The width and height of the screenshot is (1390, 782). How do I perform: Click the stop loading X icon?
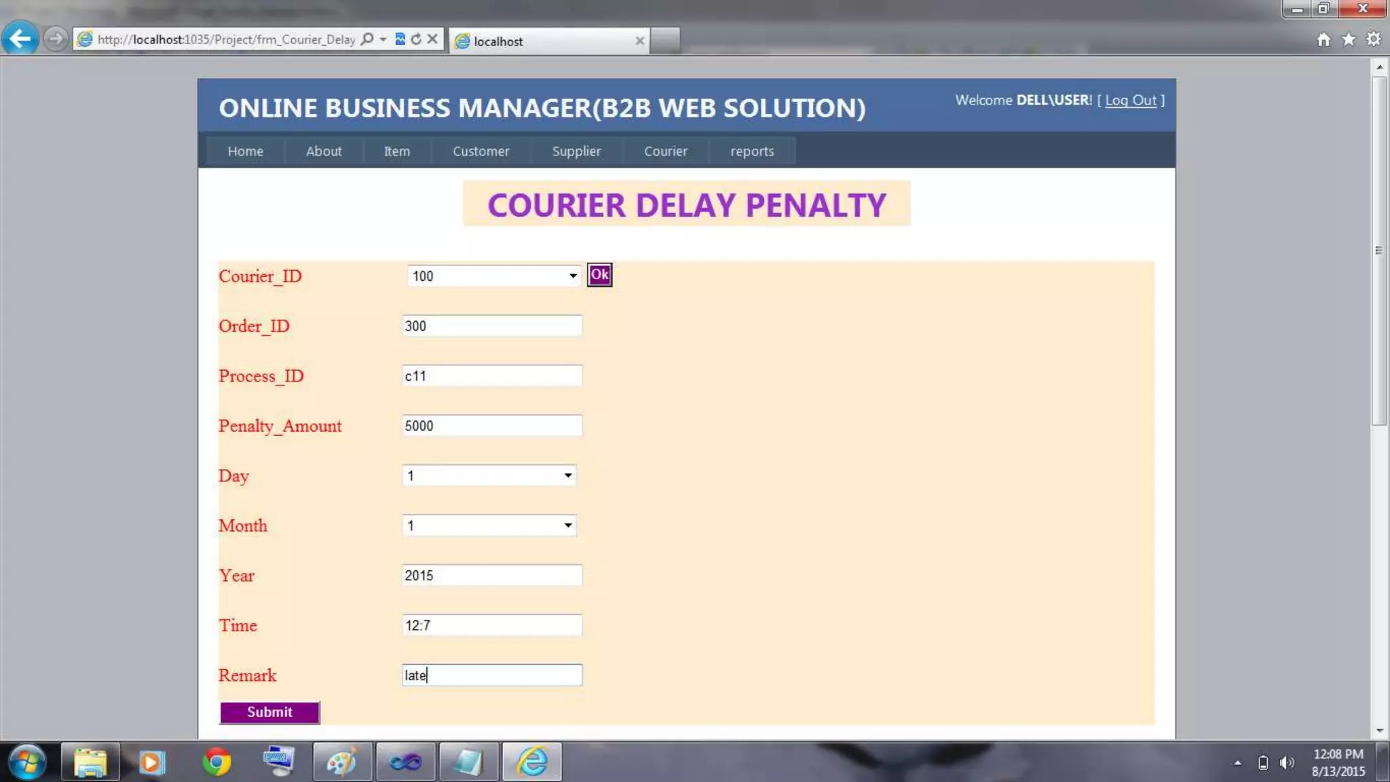[x=432, y=39]
